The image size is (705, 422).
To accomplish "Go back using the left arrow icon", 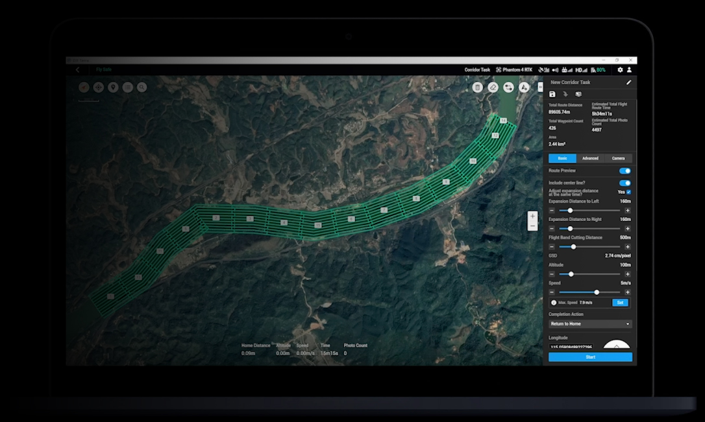I will coord(78,69).
